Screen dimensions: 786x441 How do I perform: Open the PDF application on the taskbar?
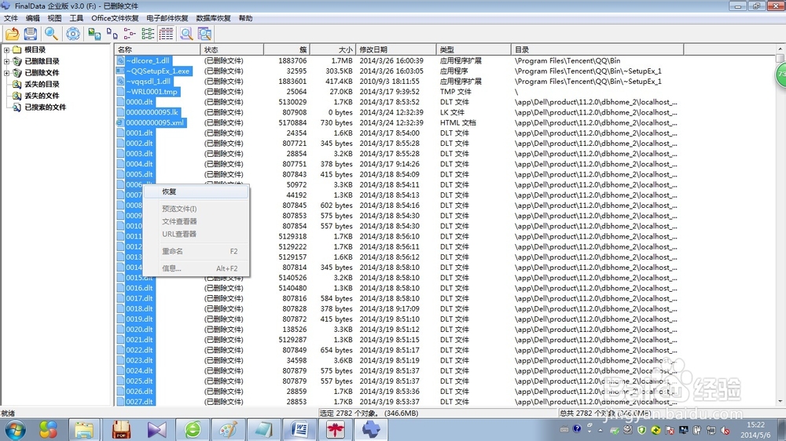pyautogui.click(x=121, y=430)
